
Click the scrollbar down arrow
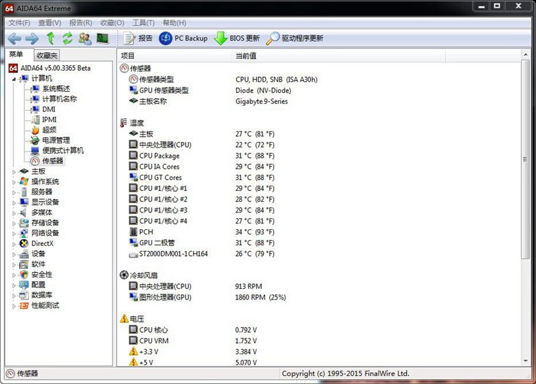click(526, 361)
